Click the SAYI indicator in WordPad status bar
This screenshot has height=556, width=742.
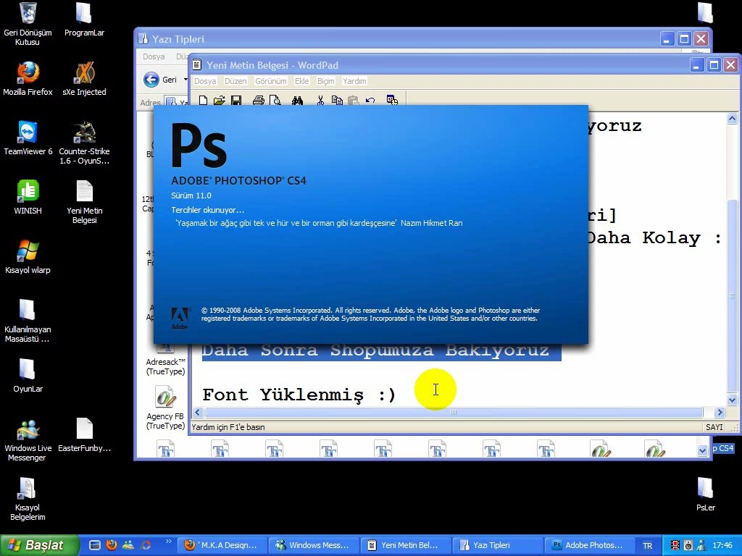tap(714, 427)
